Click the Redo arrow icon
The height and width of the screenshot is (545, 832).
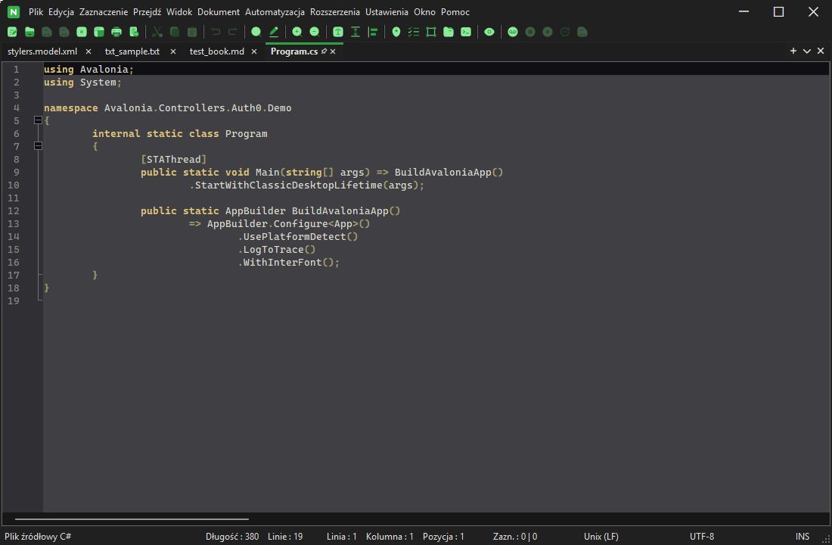tap(232, 32)
